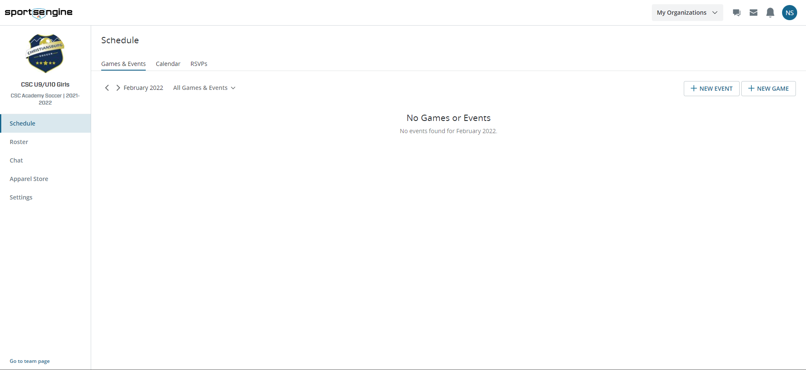Follow the Go to team page link
Image resolution: width=806 pixels, height=370 pixels.
(x=30, y=361)
